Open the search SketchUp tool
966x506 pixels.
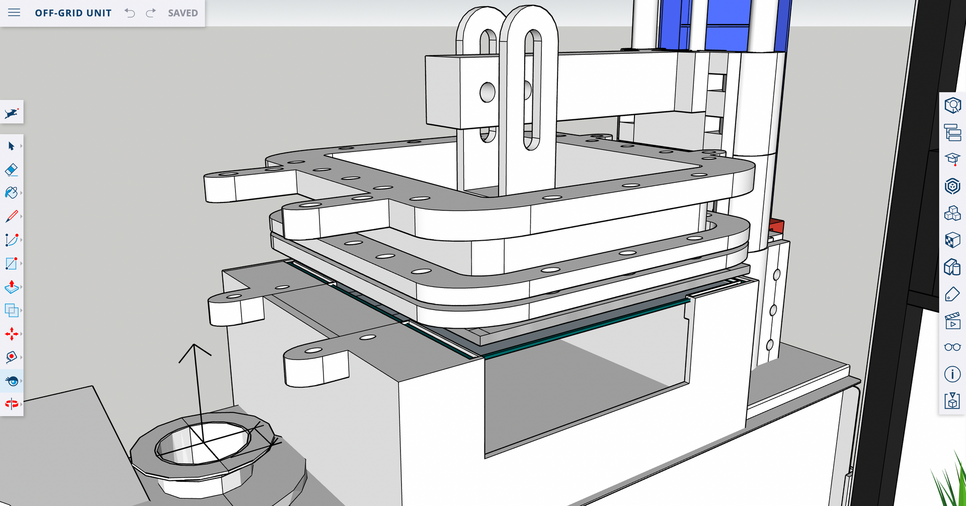[x=12, y=113]
